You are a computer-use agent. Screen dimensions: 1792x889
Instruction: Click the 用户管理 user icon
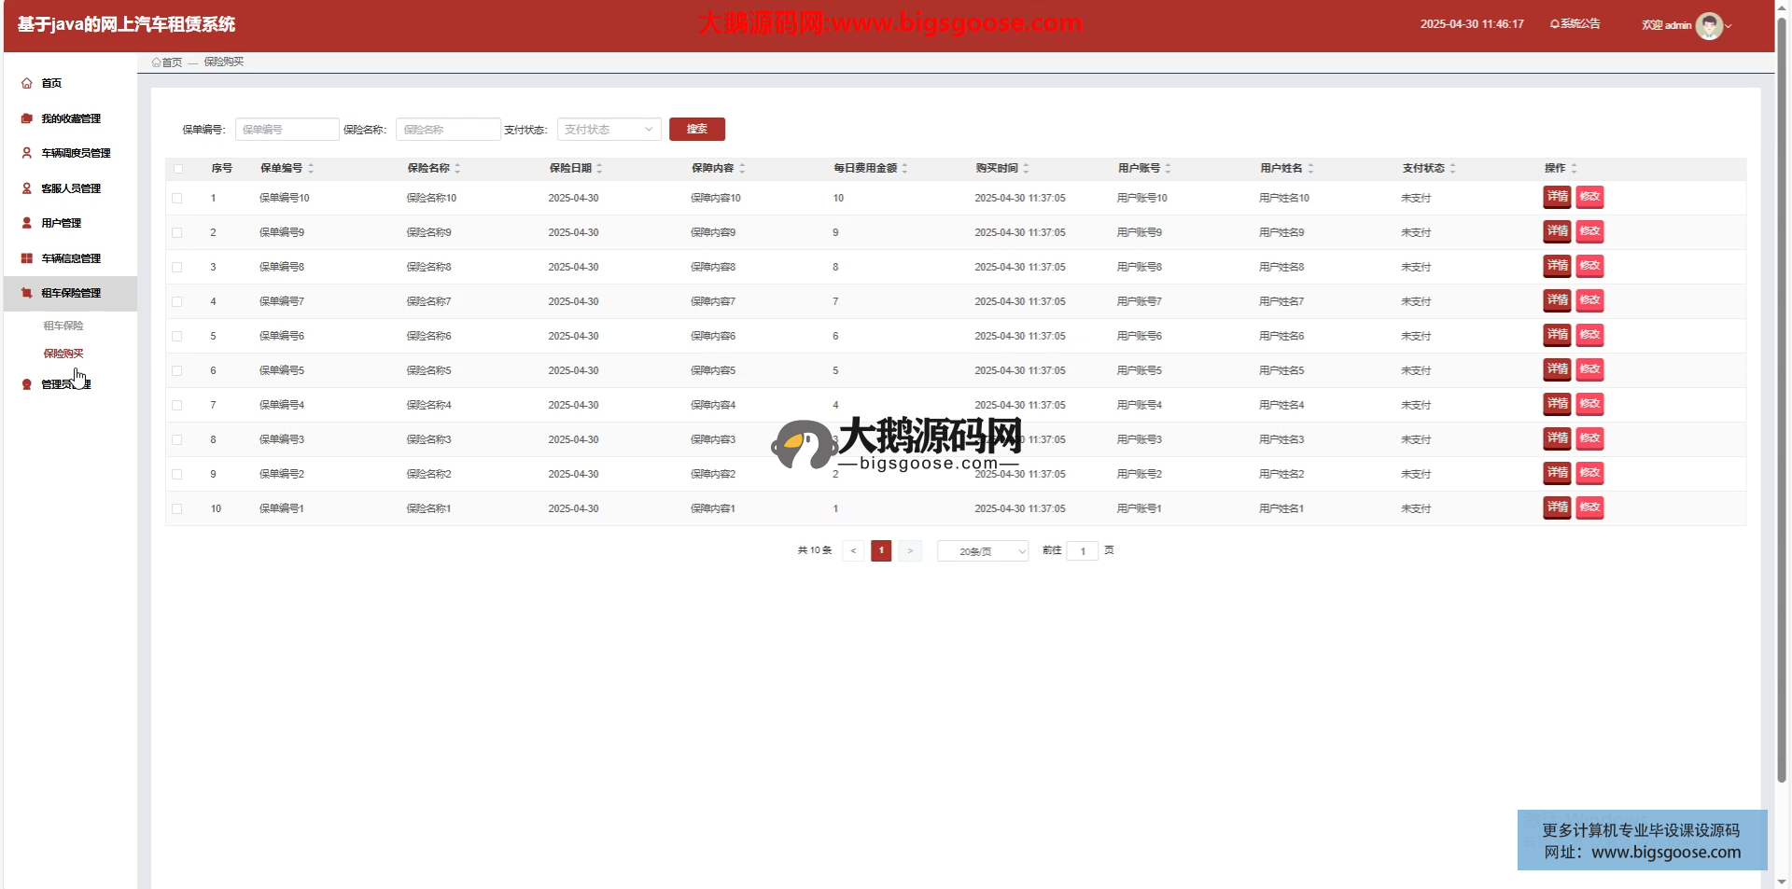27,223
